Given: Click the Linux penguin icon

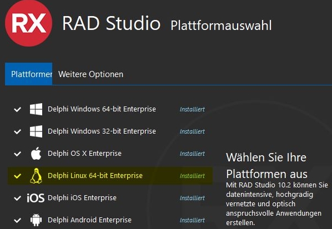Looking at the screenshot, I should [36, 176].
